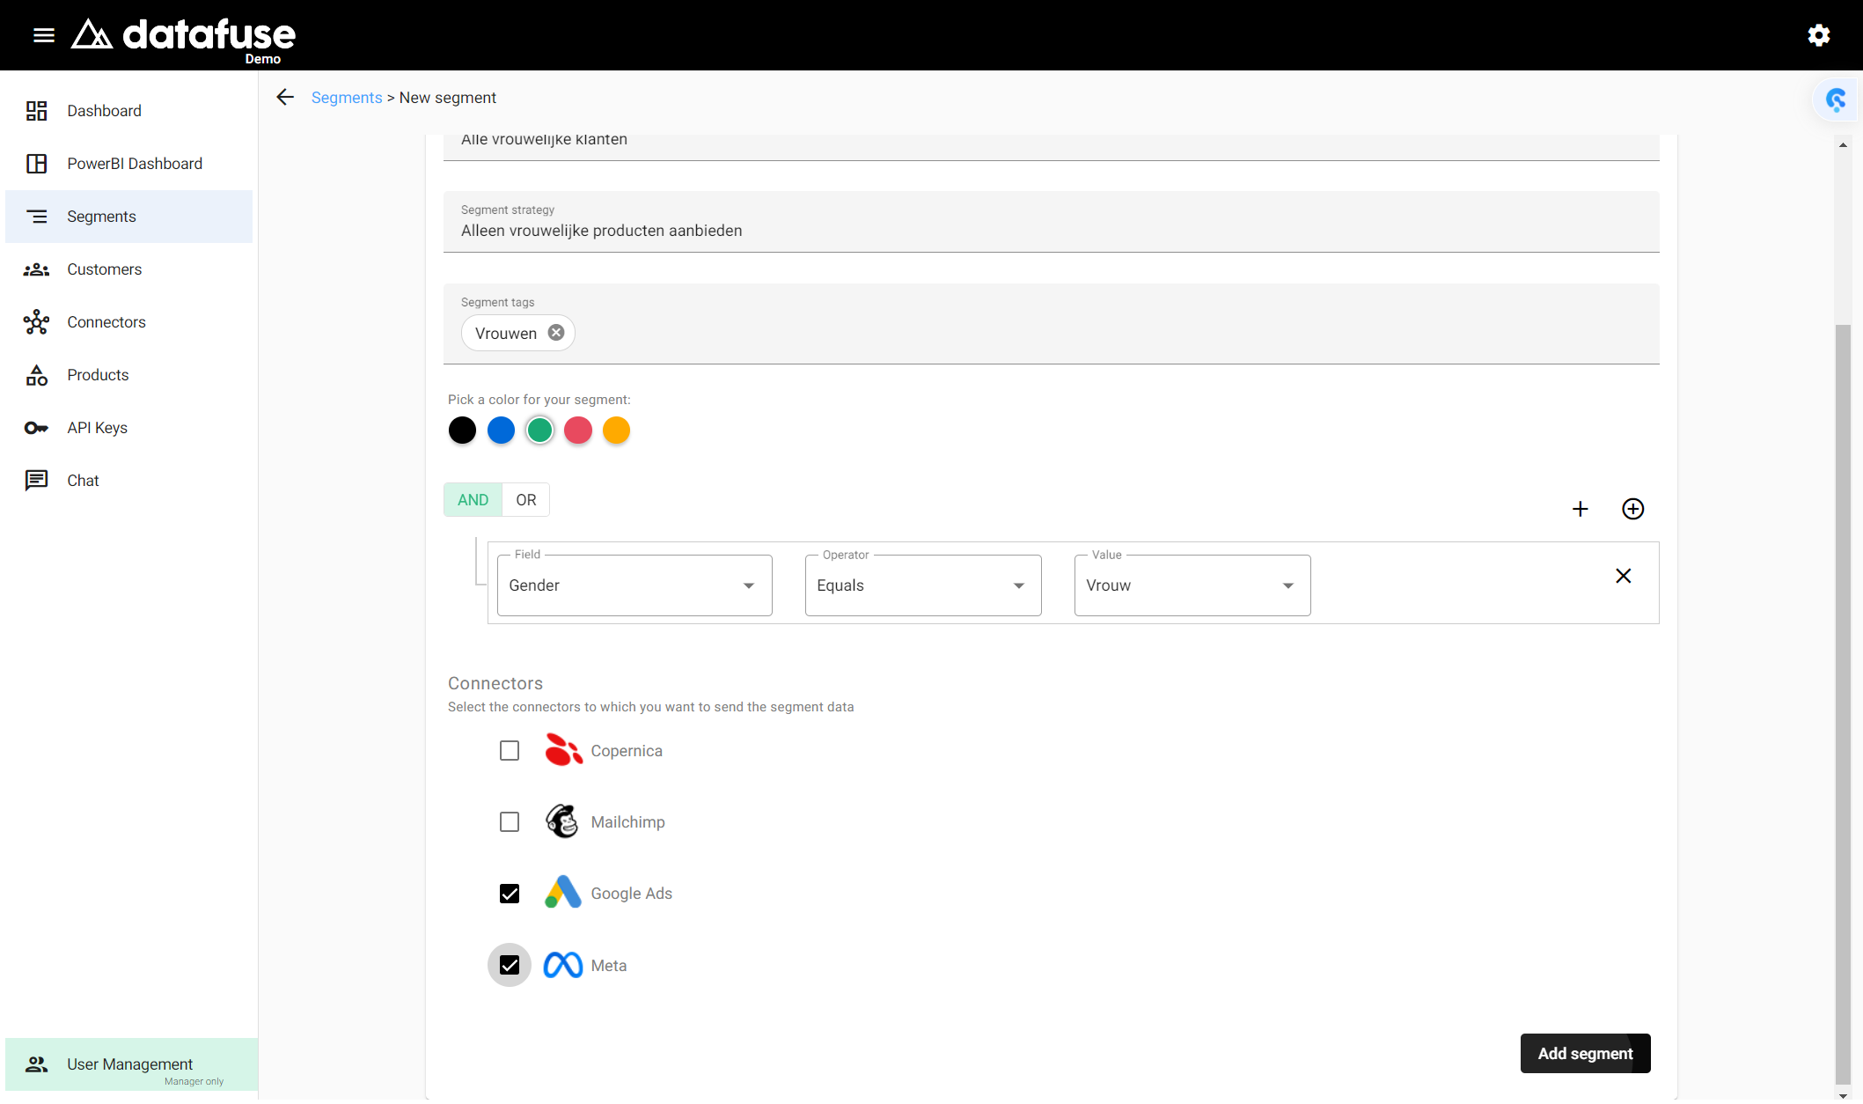Open the Operator dropdown showing Equals

point(923,585)
